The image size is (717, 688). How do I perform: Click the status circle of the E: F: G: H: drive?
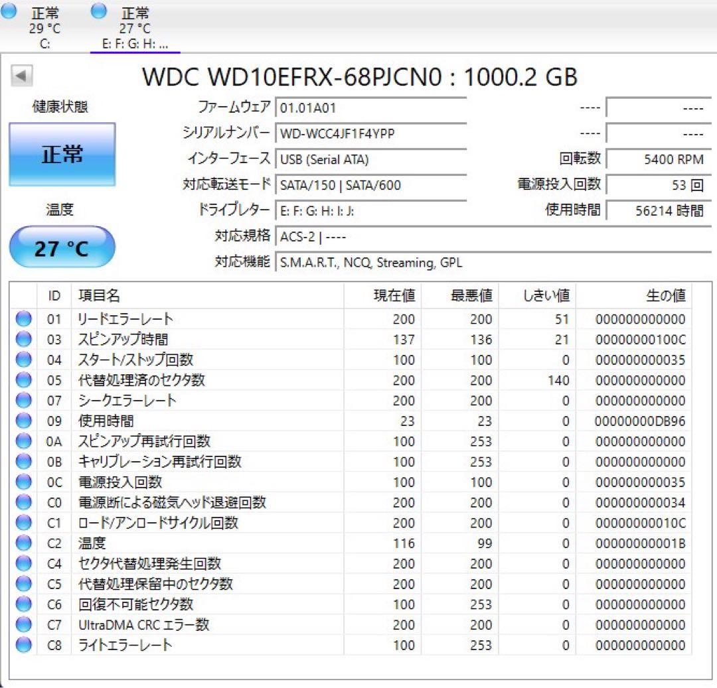coord(100,11)
